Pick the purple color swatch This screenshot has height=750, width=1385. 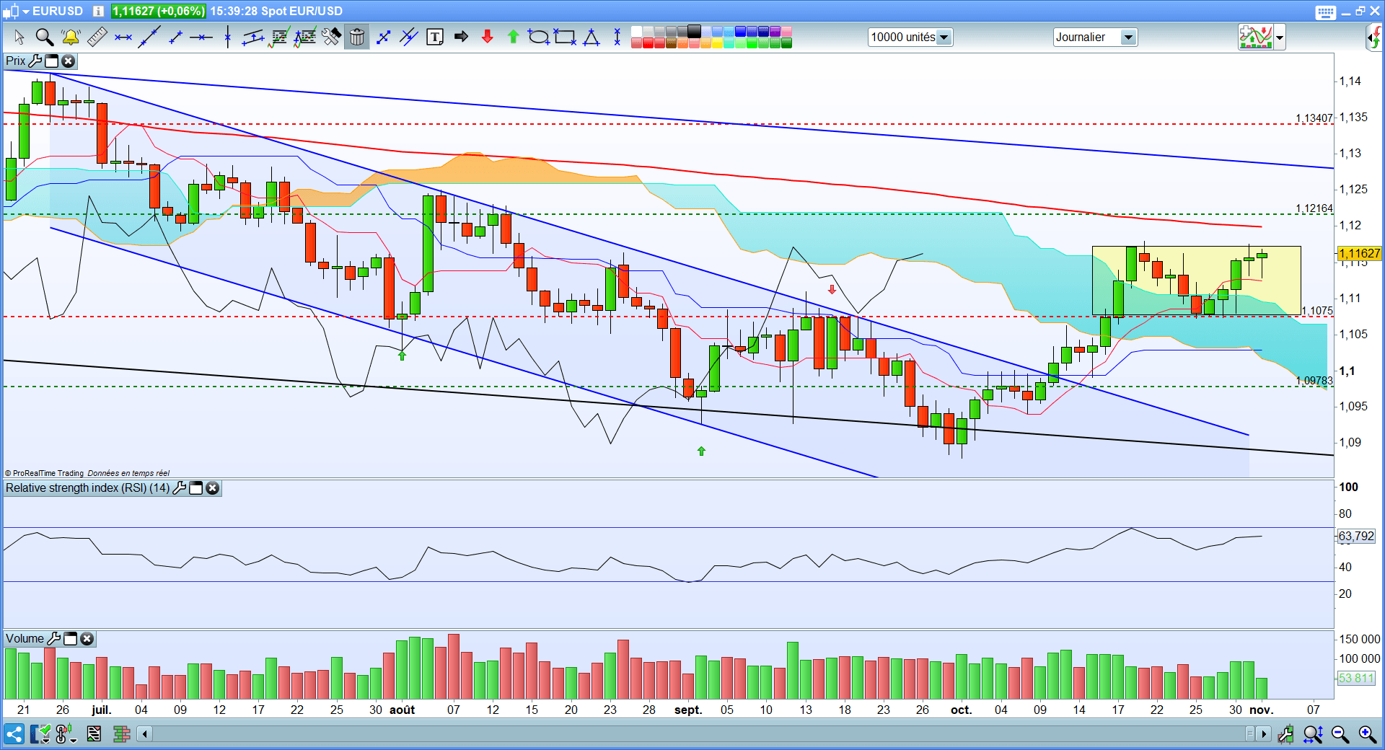pos(775,31)
